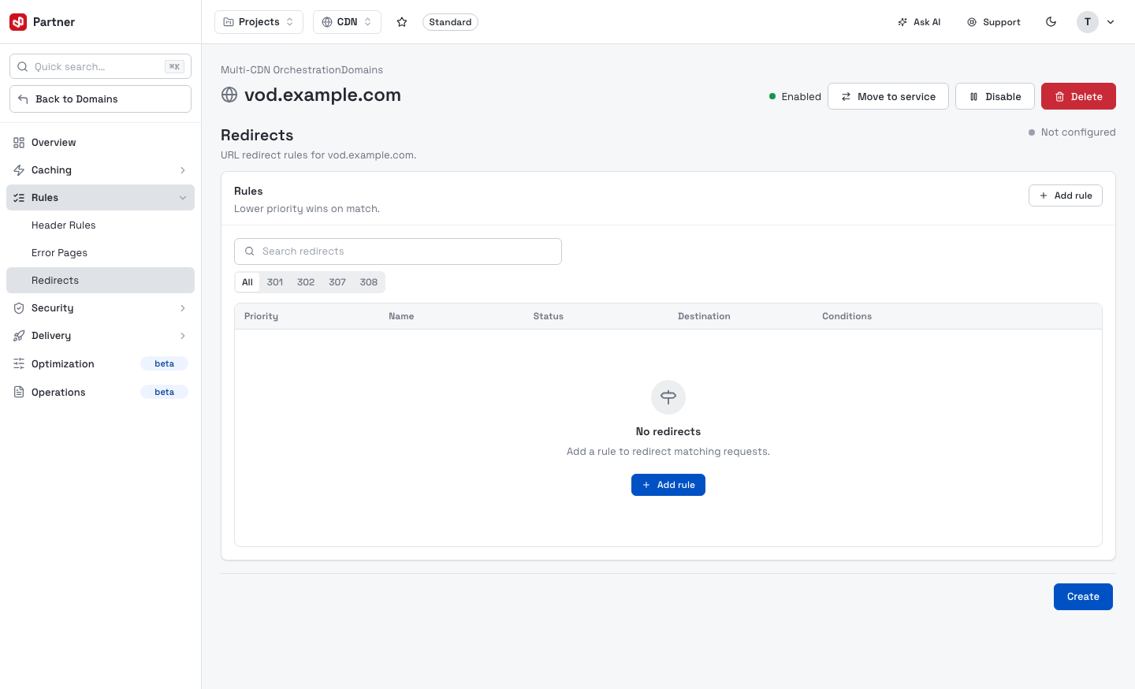
Task: Delete the domain with red button
Action: point(1078,96)
